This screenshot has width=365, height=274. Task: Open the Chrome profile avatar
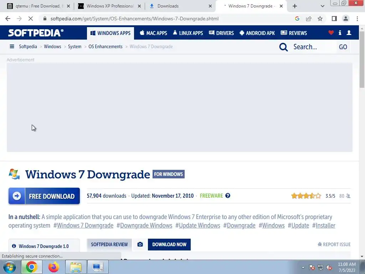346,19
